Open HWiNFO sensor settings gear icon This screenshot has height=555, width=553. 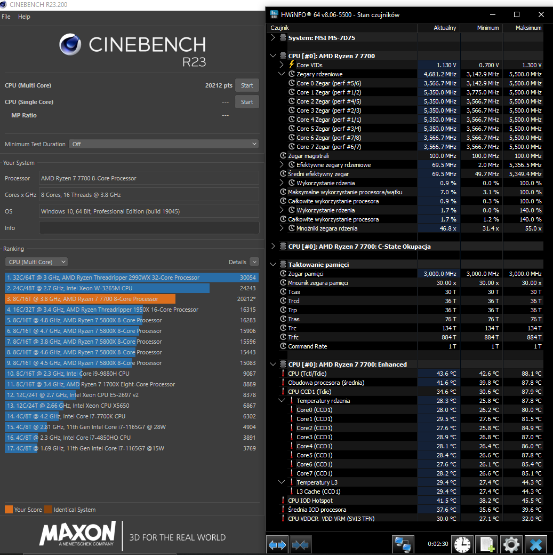point(511,544)
